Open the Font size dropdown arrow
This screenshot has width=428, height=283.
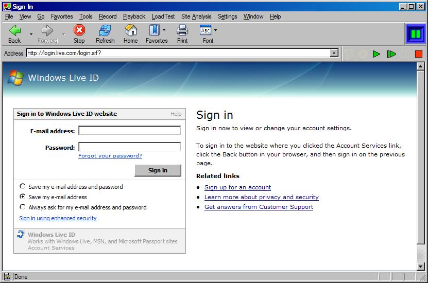pos(215,30)
